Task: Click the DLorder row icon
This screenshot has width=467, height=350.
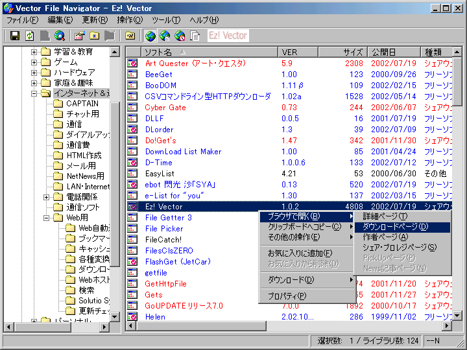Action: point(132,130)
